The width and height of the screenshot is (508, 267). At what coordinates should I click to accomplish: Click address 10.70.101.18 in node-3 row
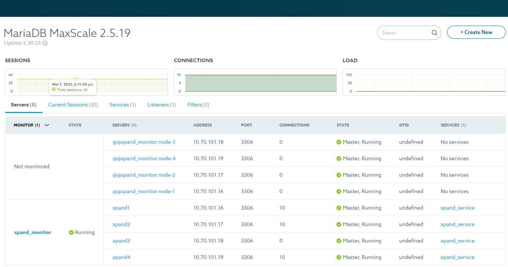click(x=208, y=142)
